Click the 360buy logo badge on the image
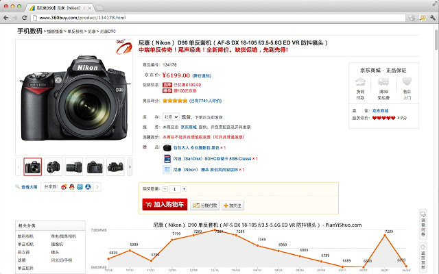The image size is (439, 274). coord(123,47)
